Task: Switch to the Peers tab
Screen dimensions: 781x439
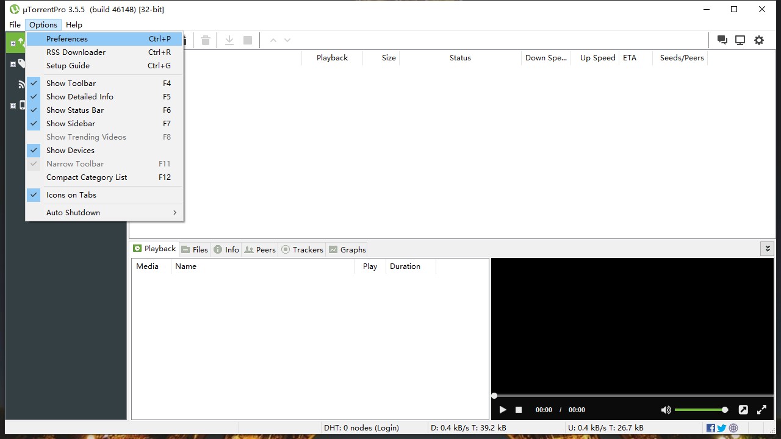Action: [260, 249]
